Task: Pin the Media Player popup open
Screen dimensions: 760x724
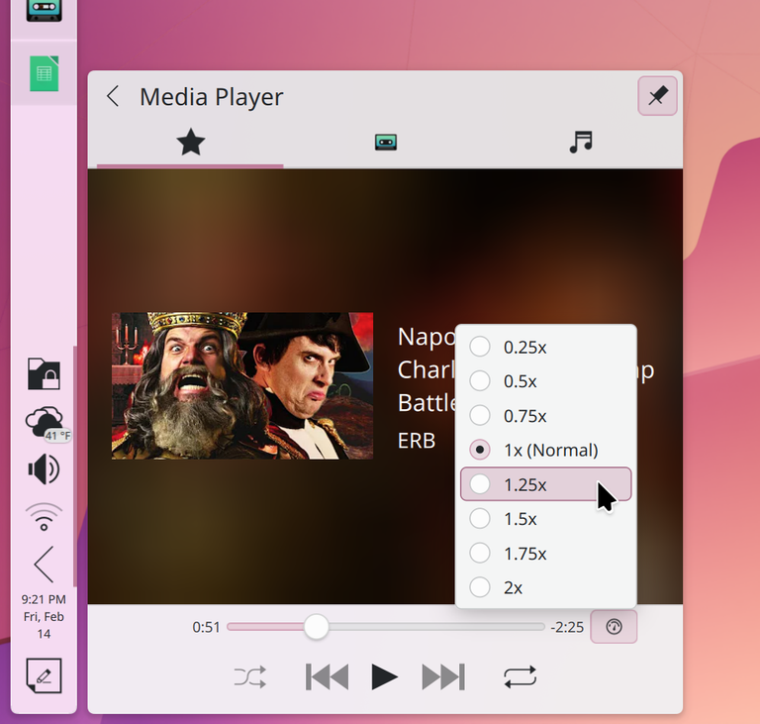Action: tap(658, 96)
